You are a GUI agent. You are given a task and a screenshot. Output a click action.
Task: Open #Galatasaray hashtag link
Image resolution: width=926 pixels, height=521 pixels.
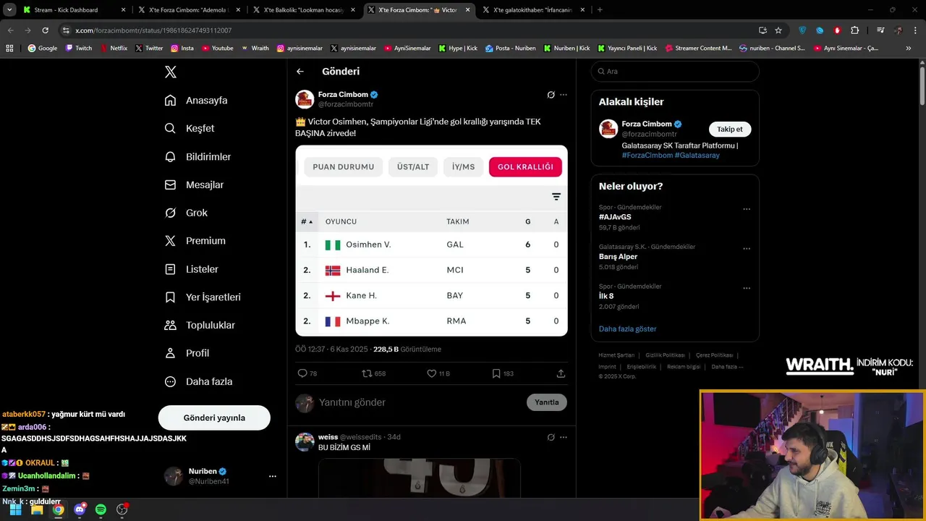(697, 156)
